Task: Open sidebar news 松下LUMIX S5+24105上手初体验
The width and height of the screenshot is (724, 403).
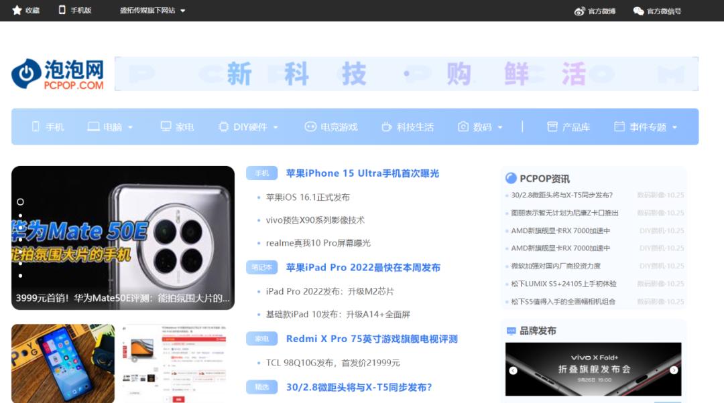Action: click(x=564, y=284)
